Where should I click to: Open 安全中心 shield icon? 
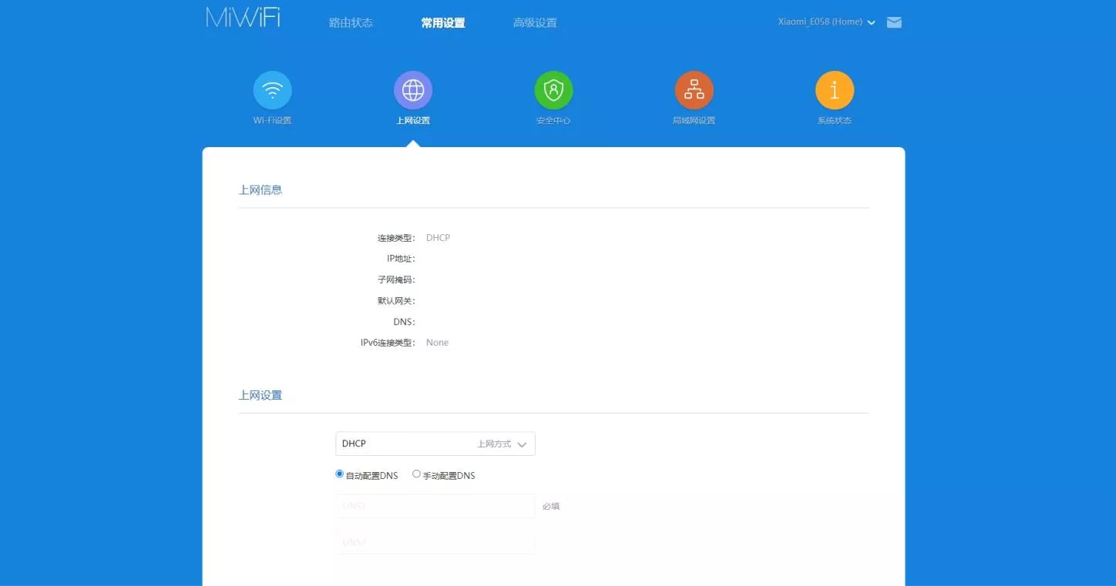pos(553,90)
